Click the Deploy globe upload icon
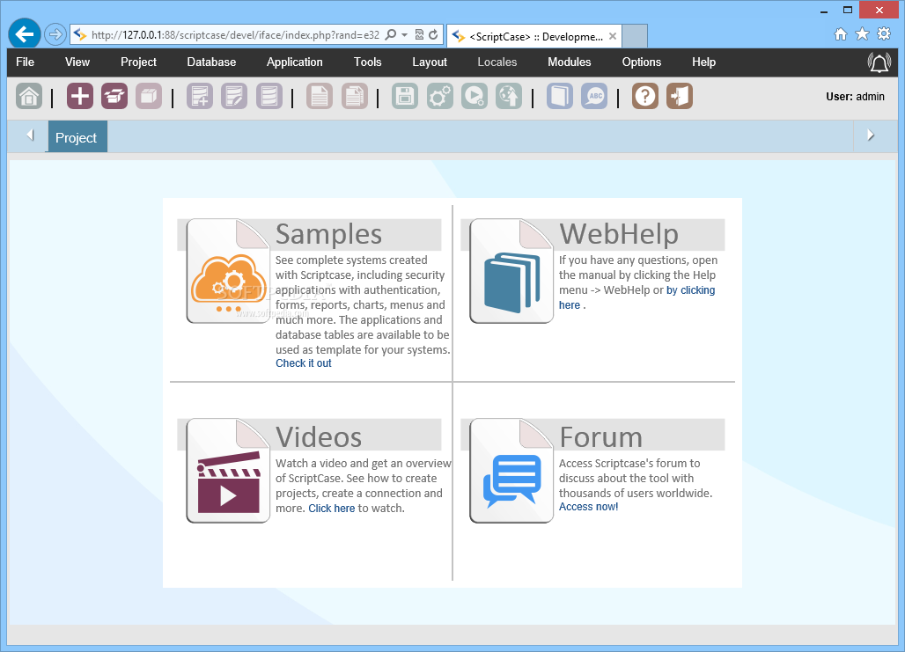Viewport: 905px width, 652px height. 509,97
